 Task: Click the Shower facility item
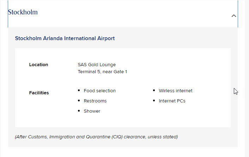click(92, 111)
